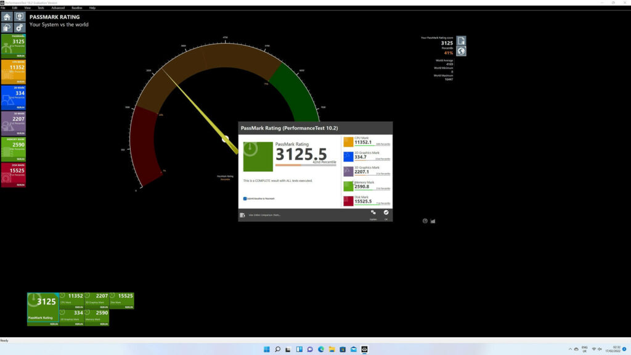
Task: Click RERUN on the CPU Mark sidebar tile
Action: pos(20,82)
